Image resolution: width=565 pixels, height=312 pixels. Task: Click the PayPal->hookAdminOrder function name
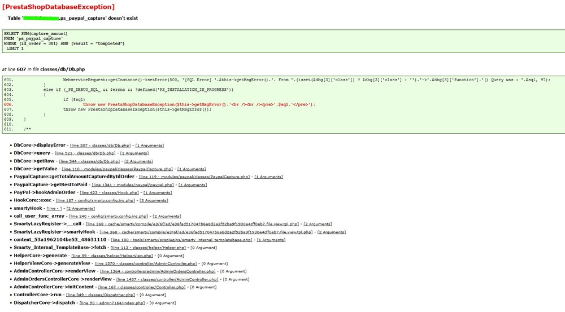[x=45, y=192]
